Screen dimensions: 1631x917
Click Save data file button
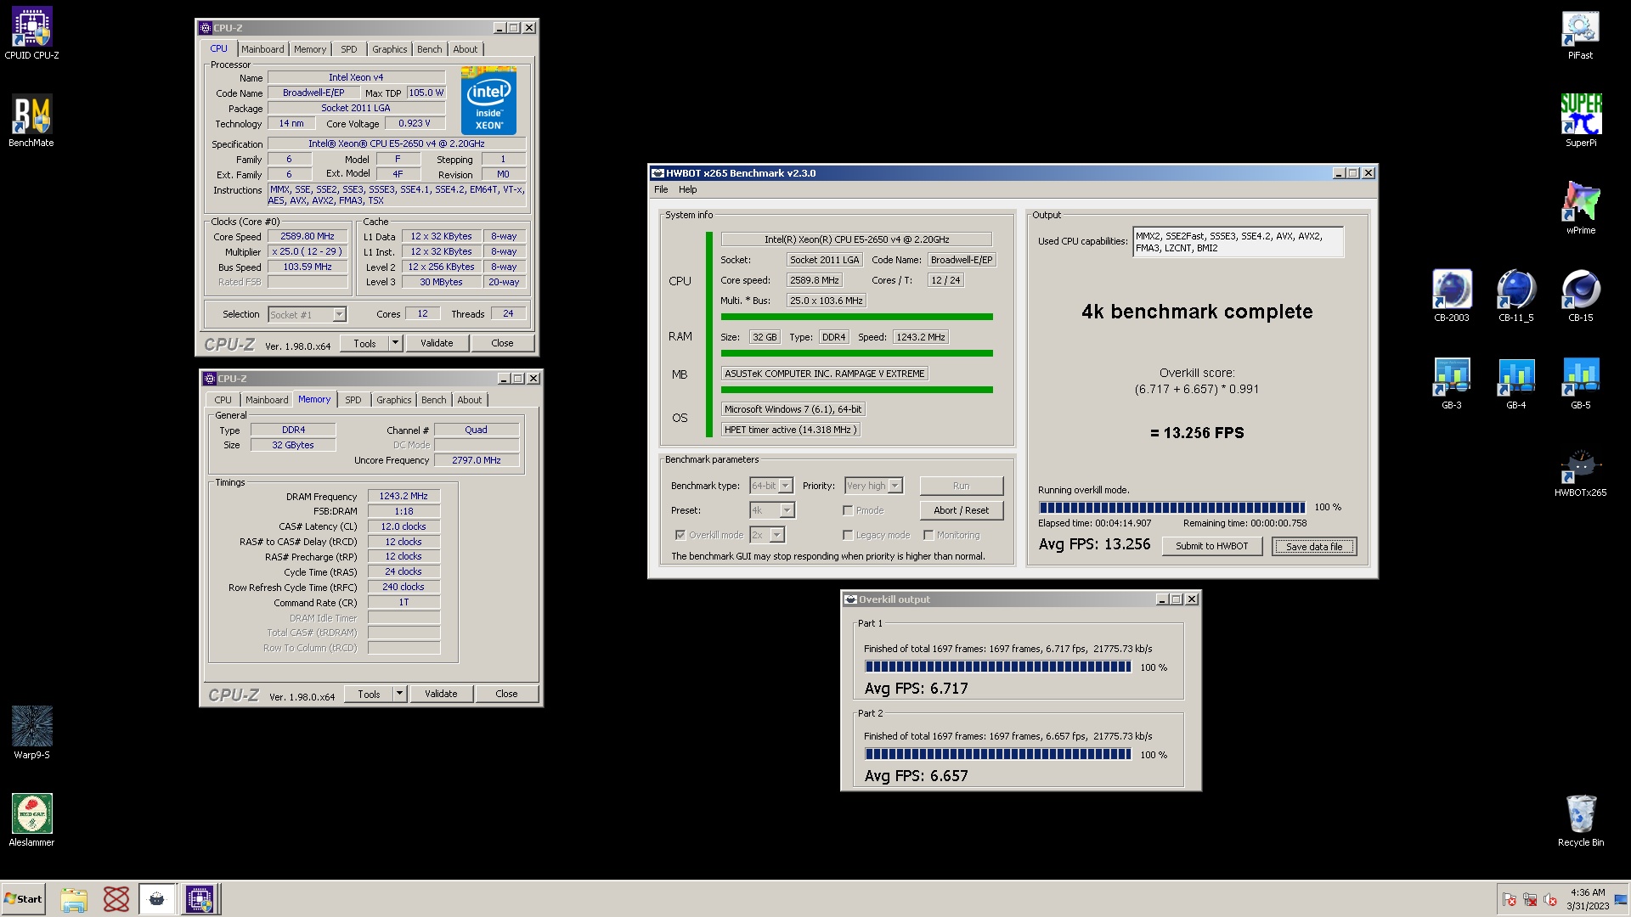[1314, 546]
